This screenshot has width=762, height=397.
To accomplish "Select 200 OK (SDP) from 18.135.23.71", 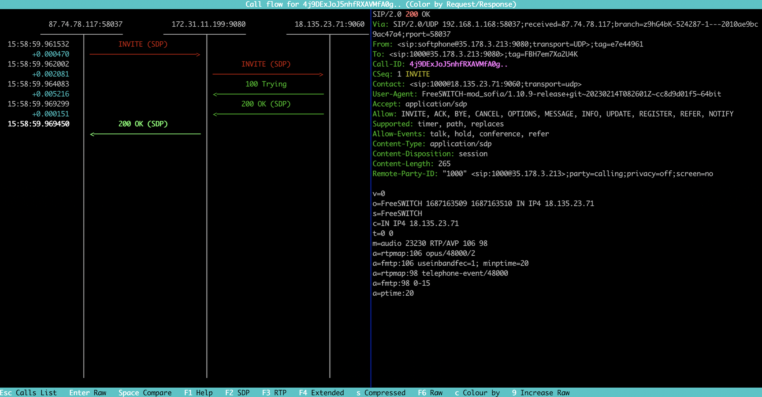I will [x=266, y=104].
